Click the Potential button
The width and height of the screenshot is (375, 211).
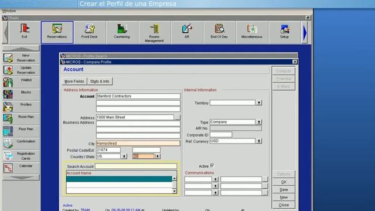click(284, 79)
